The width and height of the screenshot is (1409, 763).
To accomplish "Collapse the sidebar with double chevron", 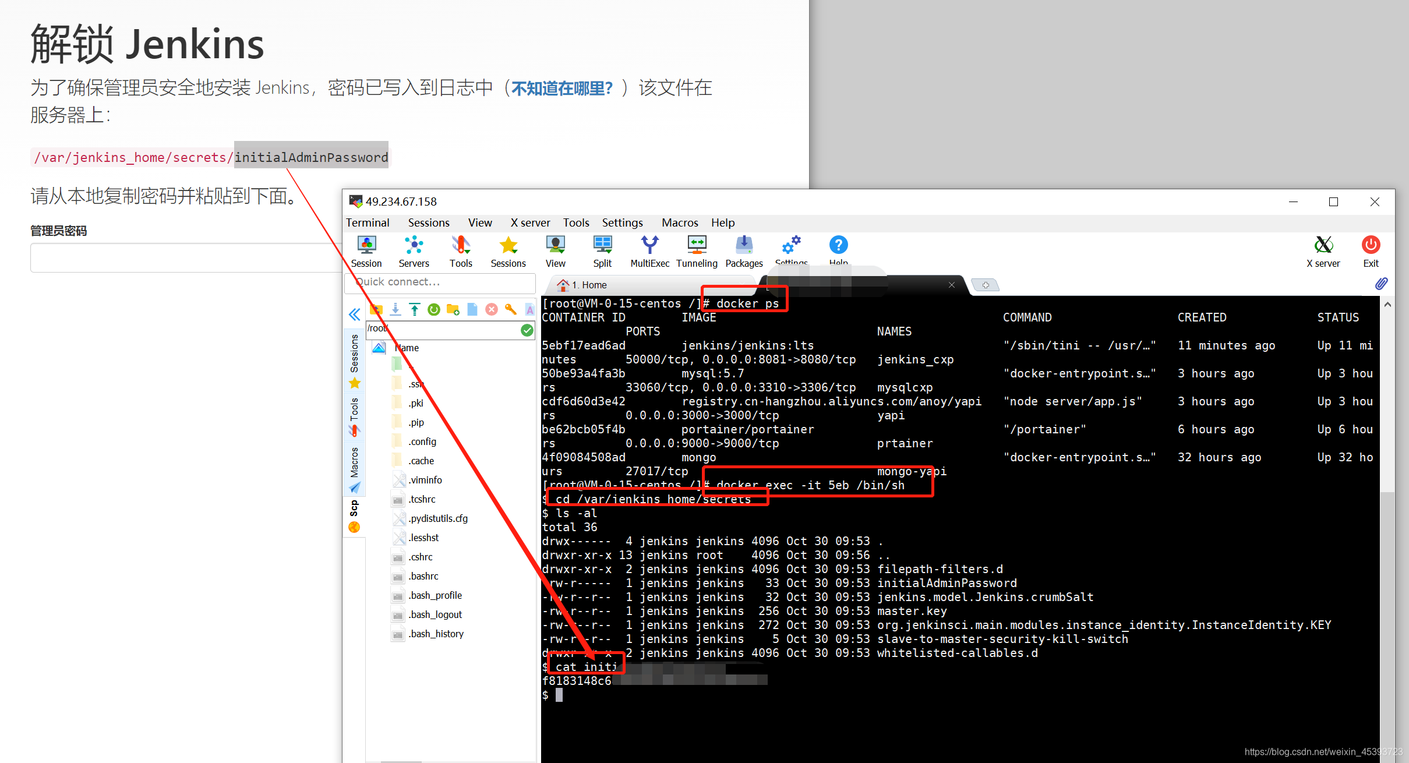I will point(354,315).
